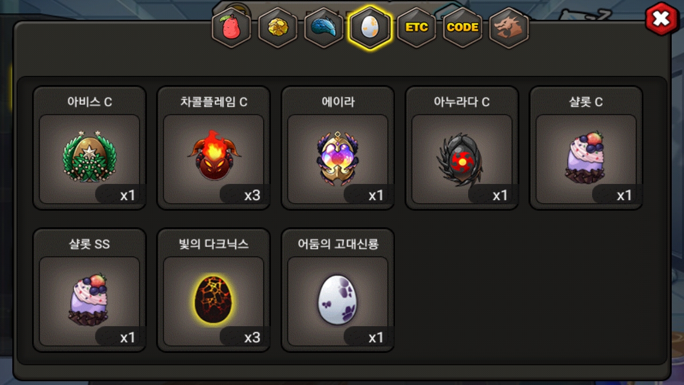684x385 pixels.
Task: Click the x1 count on 아비스 C
Action: tap(128, 195)
